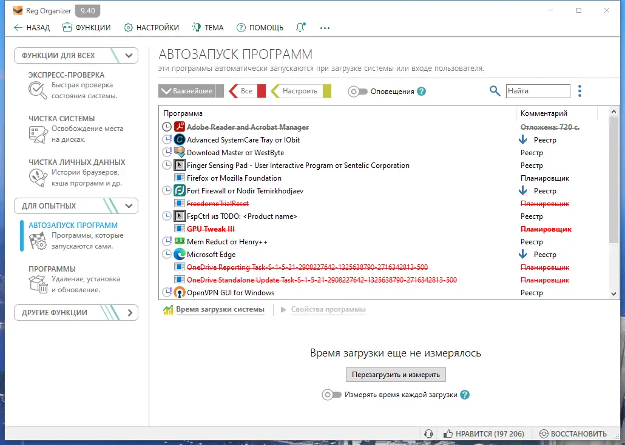The height and width of the screenshot is (445, 625).
Task: Click the Программа column header
Action: pos(338,113)
